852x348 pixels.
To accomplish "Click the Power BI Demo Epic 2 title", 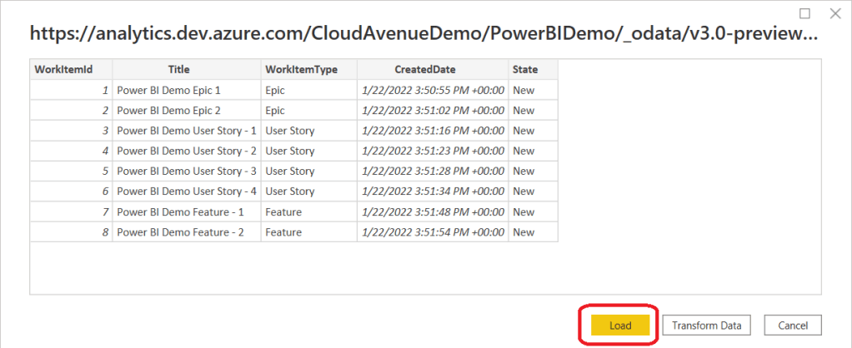I will [x=170, y=110].
